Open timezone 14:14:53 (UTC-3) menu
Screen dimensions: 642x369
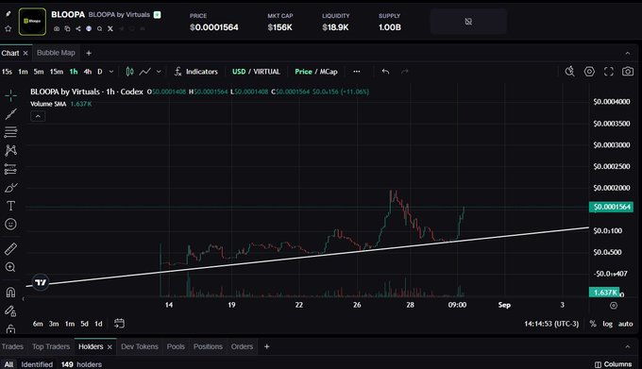pyautogui.click(x=551, y=324)
